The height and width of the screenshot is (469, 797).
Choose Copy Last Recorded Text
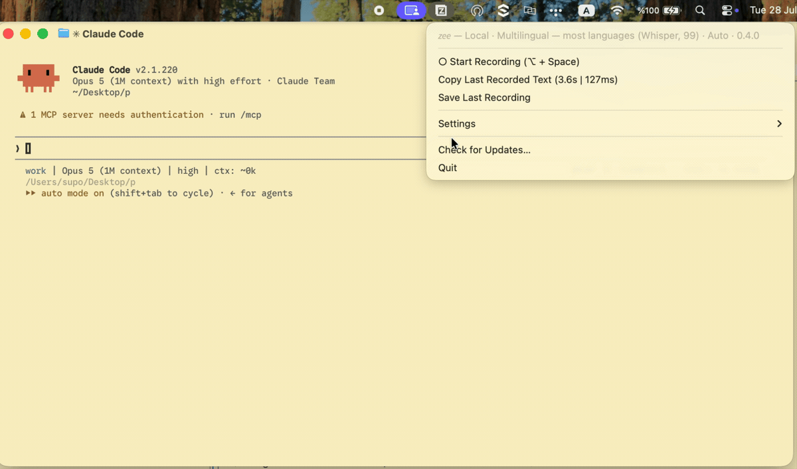[x=528, y=80]
